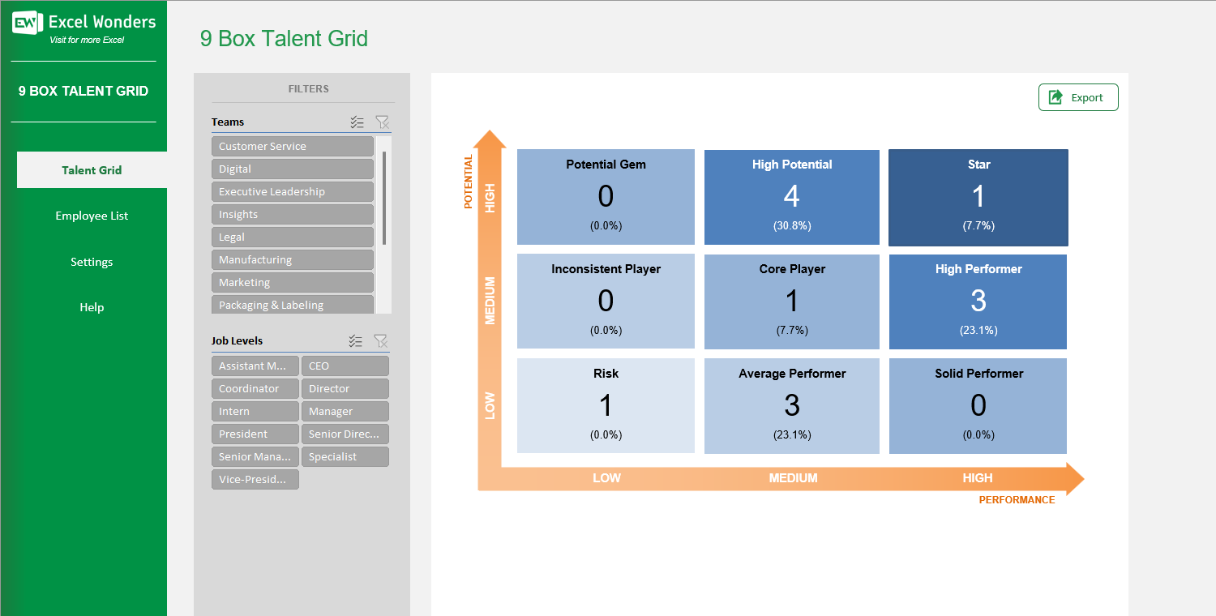Screen dimensions: 1216x616
Task: Switch to the Employee List view
Action: coord(92,216)
